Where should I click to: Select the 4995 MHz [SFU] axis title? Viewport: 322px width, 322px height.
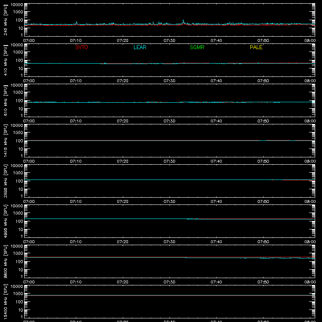point(5,221)
